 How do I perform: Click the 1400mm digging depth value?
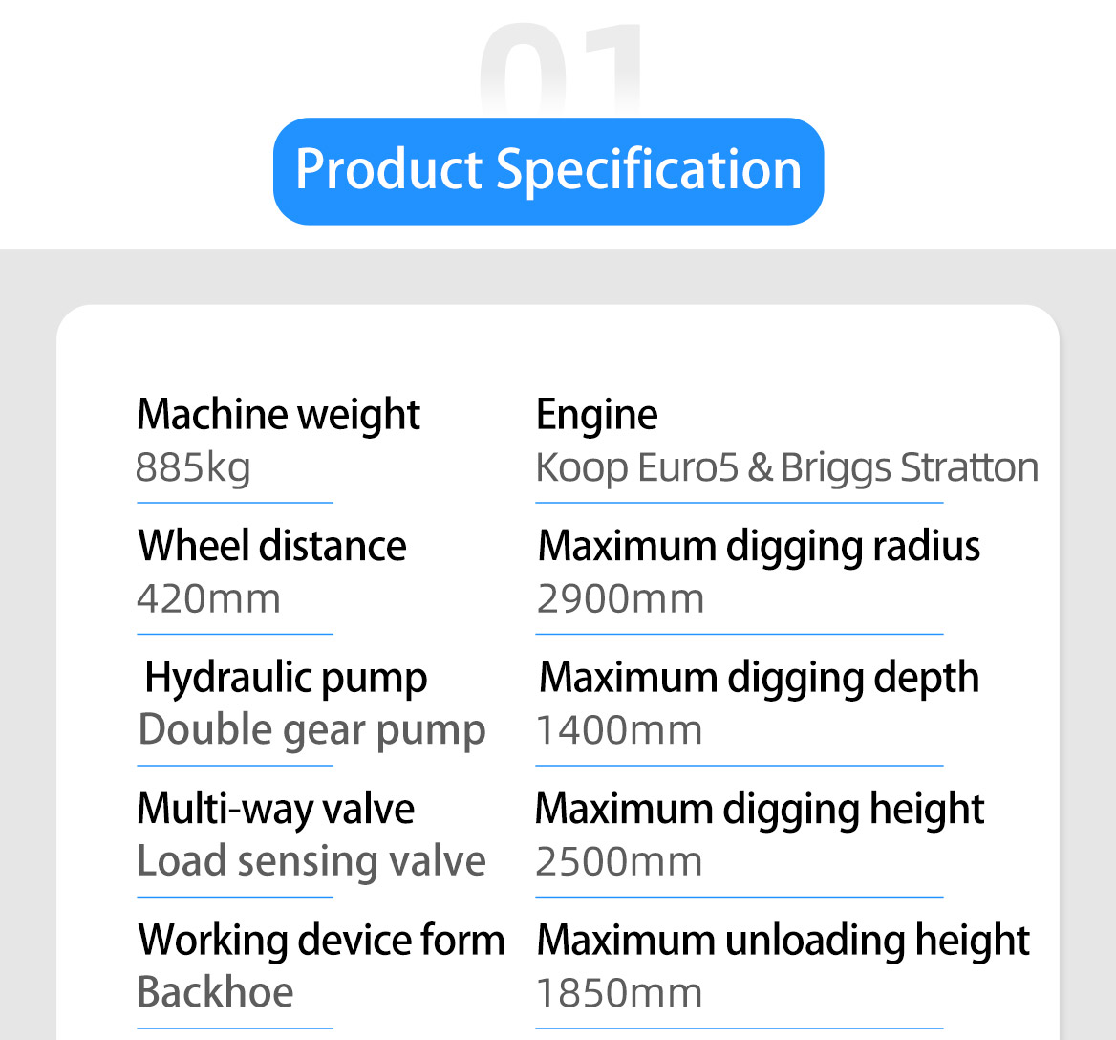click(618, 730)
